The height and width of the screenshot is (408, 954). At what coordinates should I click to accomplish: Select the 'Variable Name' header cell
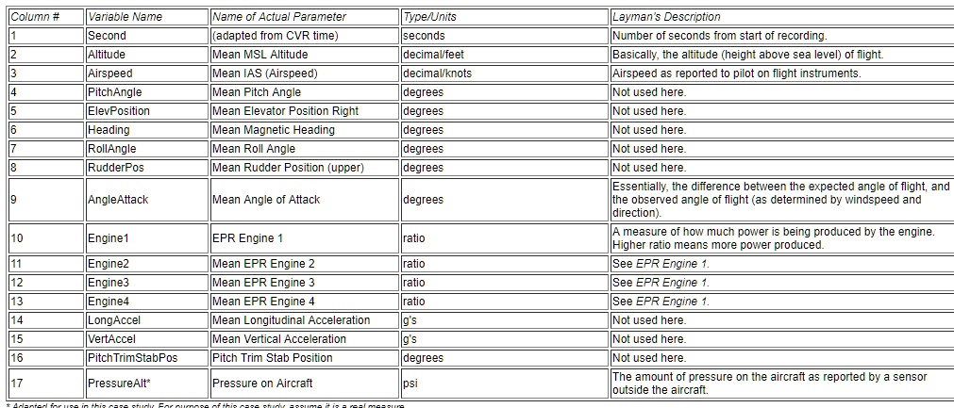tap(147, 17)
